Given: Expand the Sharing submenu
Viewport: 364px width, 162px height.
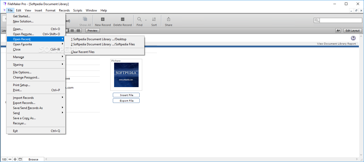Looking at the screenshot, I should (x=36, y=65).
